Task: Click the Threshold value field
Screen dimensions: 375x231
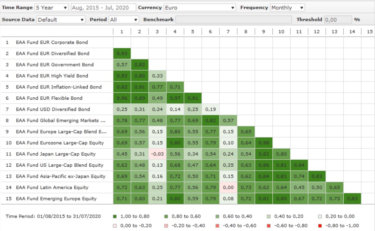Action: click(338, 19)
